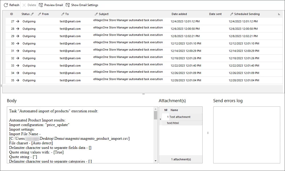Image resolution: width=285 pixels, height=171 pixels.
Task: Click the outgoing arrow icon in row 32
Action: 18,58
